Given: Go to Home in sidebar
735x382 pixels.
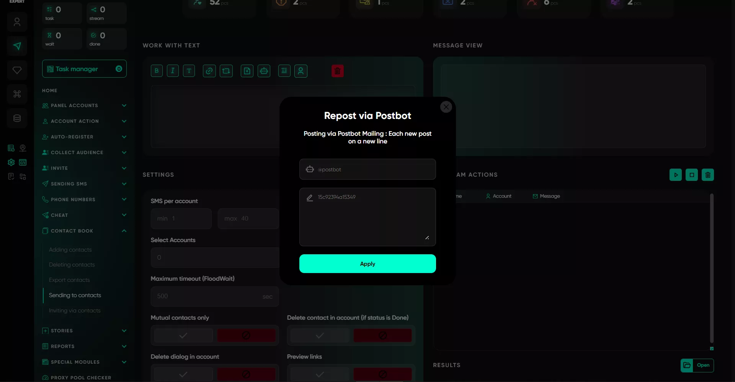Looking at the screenshot, I should click(x=50, y=91).
